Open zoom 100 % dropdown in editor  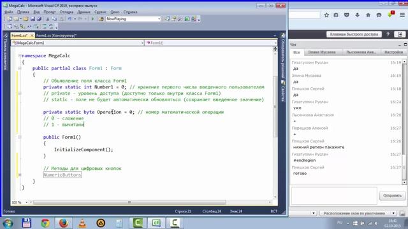(26, 202)
